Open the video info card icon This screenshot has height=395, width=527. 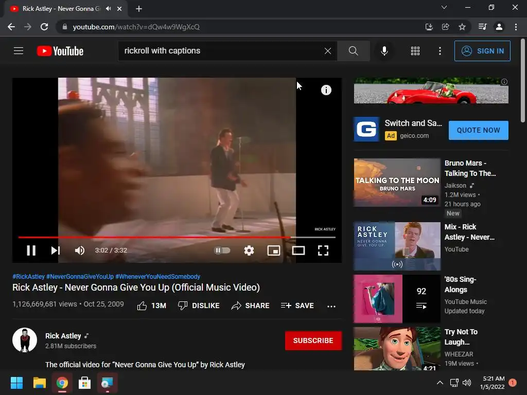(326, 90)
